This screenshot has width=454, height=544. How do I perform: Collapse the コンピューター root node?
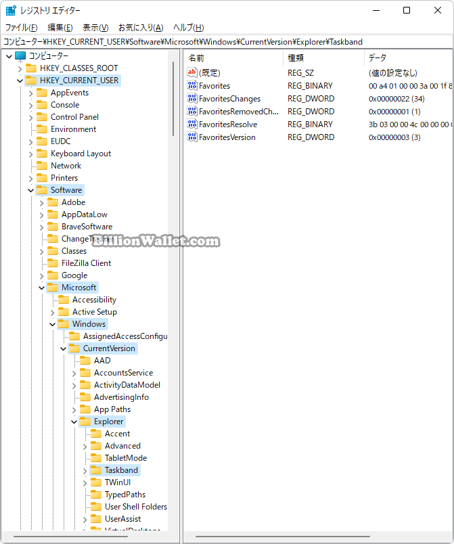[9, 56]
